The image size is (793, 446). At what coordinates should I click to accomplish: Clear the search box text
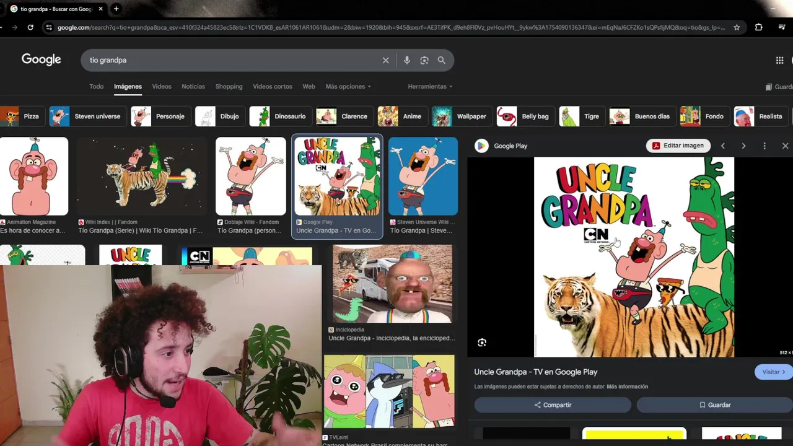pos(385,60)
